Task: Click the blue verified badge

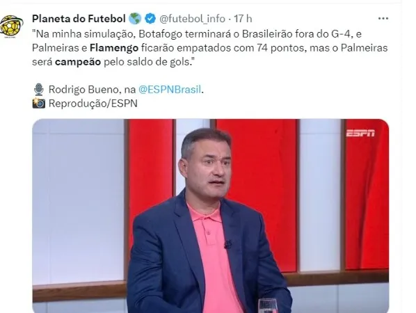Action: pos(150,19)
